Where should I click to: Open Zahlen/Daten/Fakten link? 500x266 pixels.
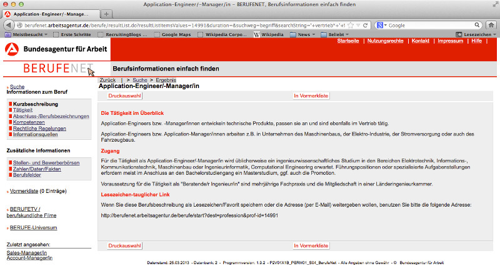tap(37, 169)
